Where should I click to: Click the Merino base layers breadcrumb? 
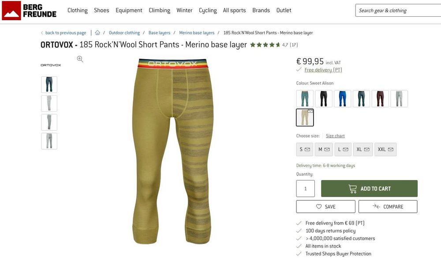click(197, 33)
